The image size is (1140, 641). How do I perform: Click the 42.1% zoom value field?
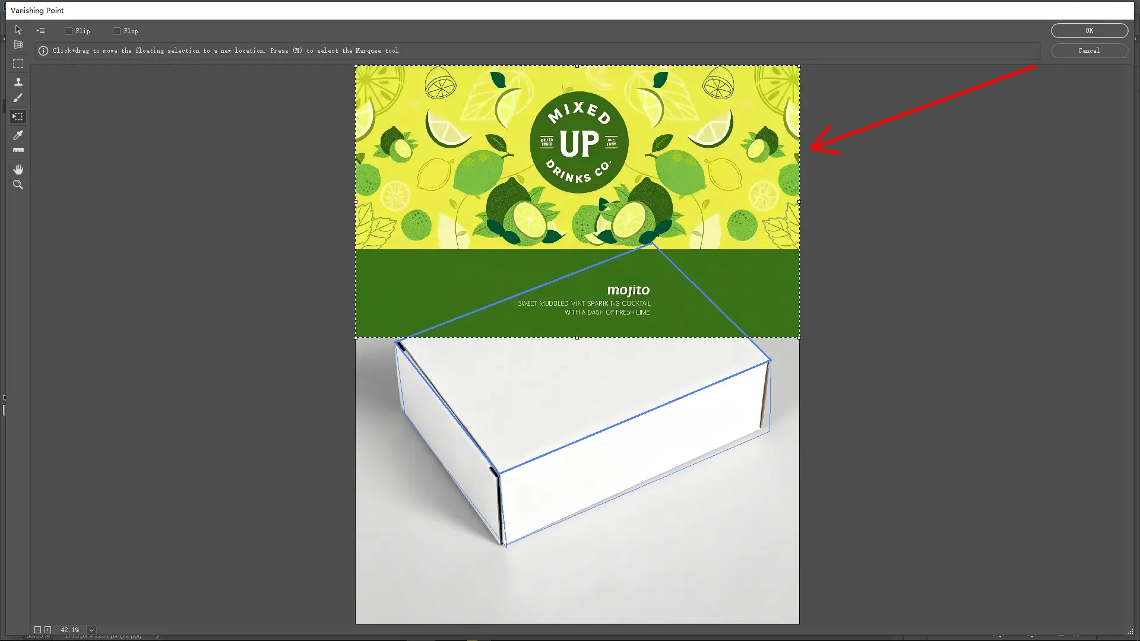(x=69, y=630)
